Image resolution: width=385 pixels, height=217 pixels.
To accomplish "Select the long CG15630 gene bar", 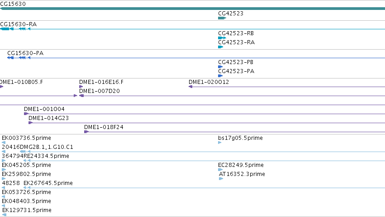I will pos(193,9).
